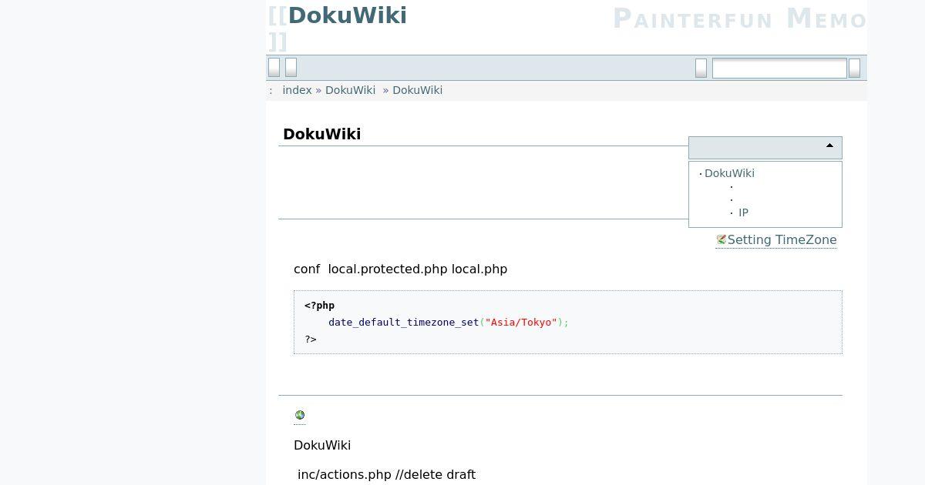925x485 pixels.
Task: Click the globe external link icon
Action: [x=300, y=415]
